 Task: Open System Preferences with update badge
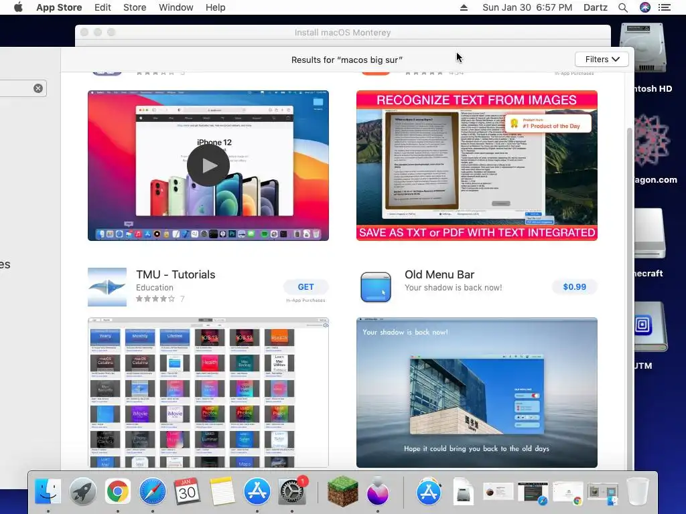tap(292, 491)
